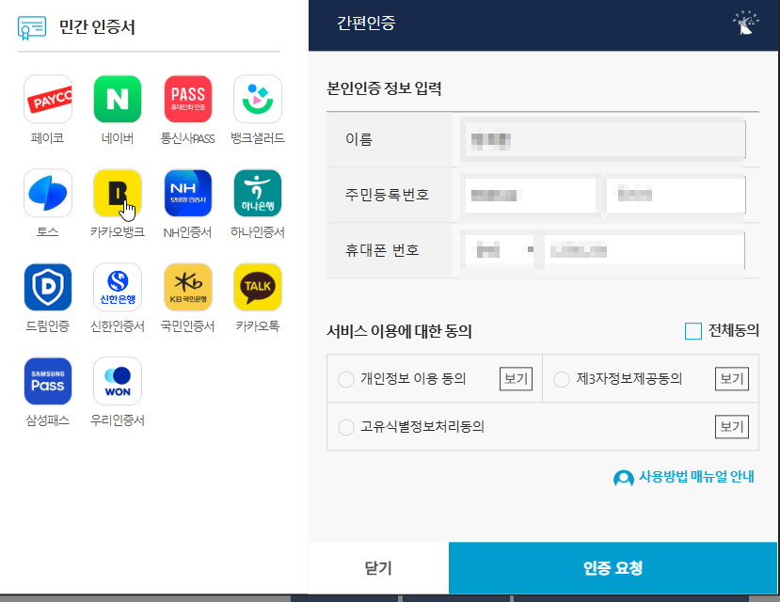Select the PAYCO certificate icon
Screen dimensions: 780x602
click(48, 99)
